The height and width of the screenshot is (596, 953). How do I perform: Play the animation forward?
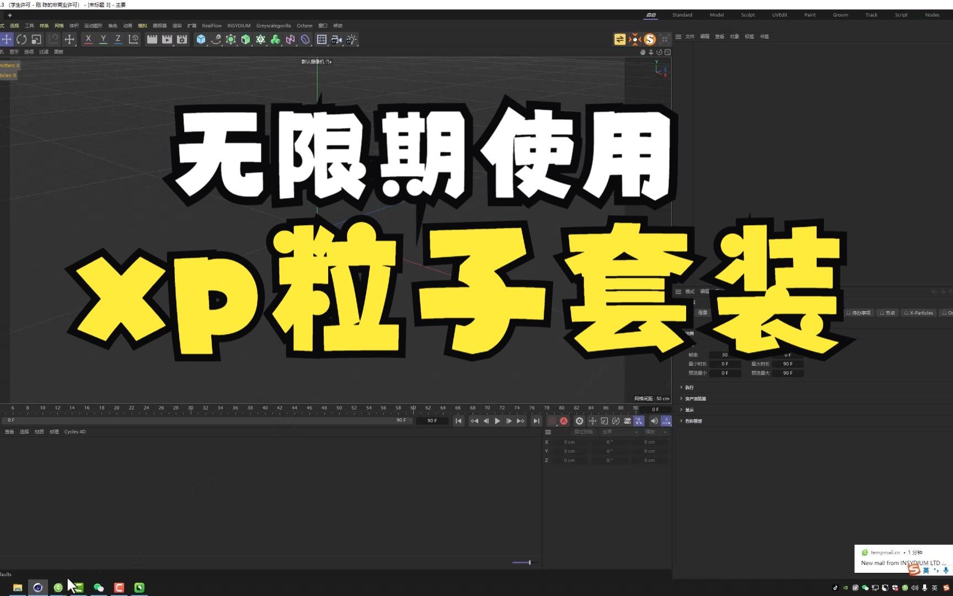point(497,421)
